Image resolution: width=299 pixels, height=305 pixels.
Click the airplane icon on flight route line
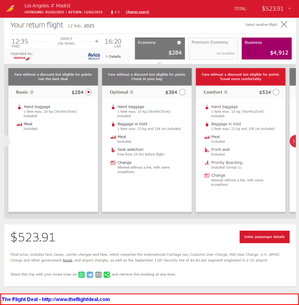coord(97,41)
